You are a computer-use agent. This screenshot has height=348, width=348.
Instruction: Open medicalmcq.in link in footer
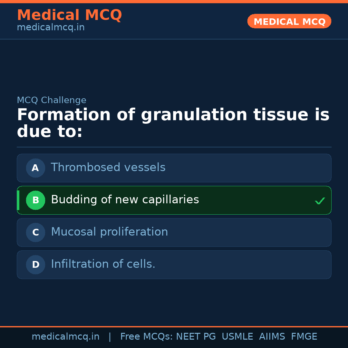[x=65, y=337]
